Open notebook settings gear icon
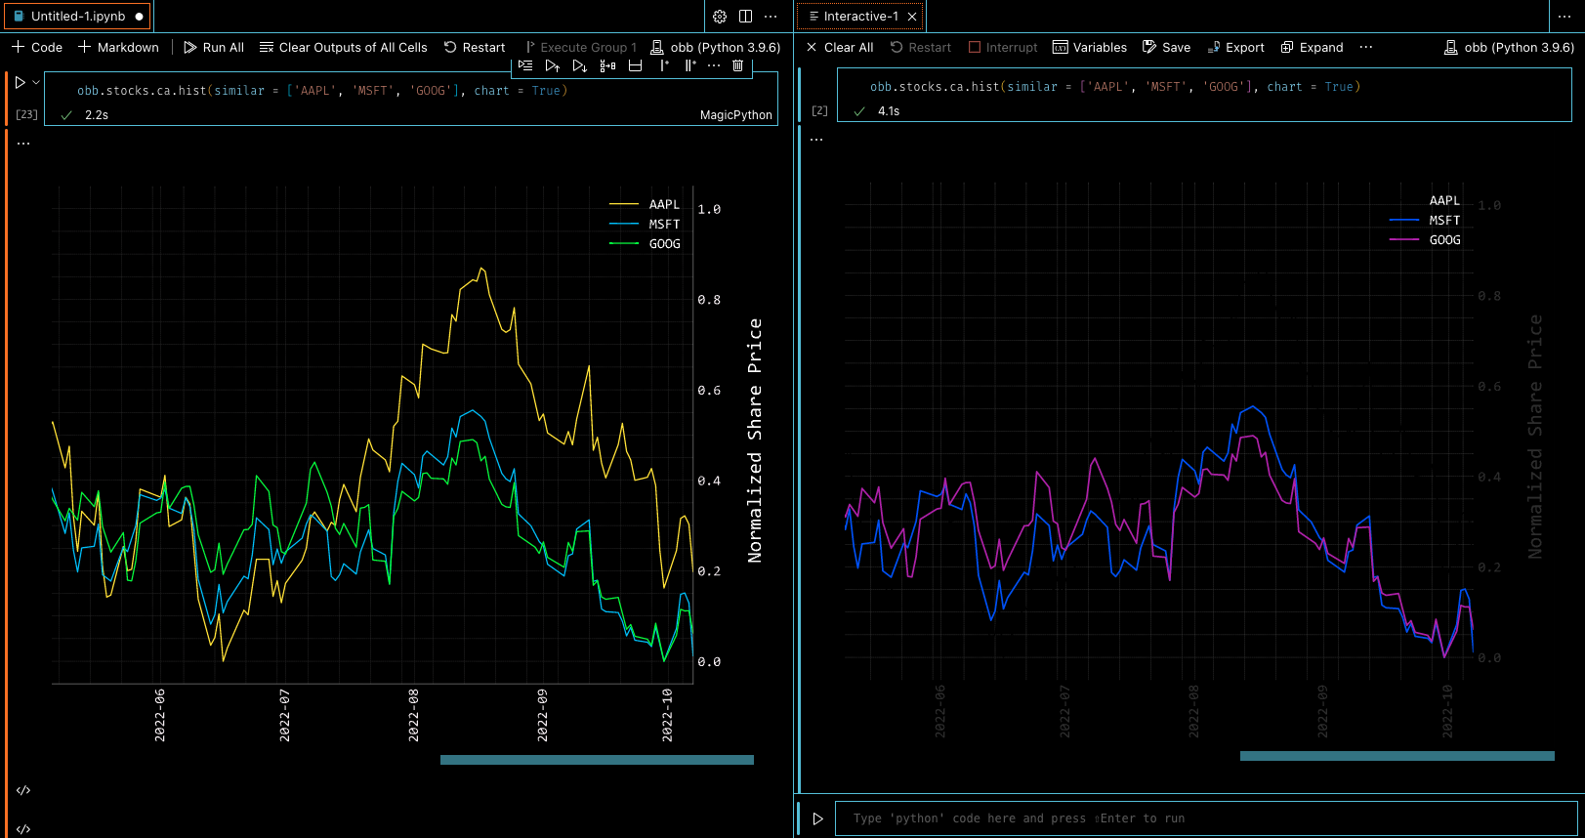Viewport: 1585px width, 838px height. [720, 17]
